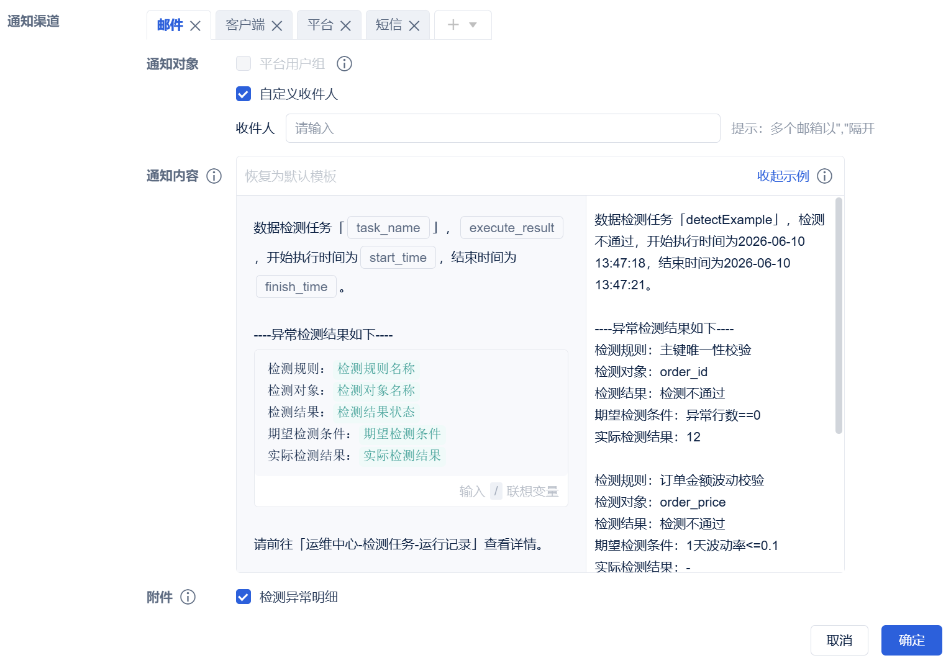Switch to the 客户端 tab
The width and height of the screenshot is (951, 658).
coord(245,25)
